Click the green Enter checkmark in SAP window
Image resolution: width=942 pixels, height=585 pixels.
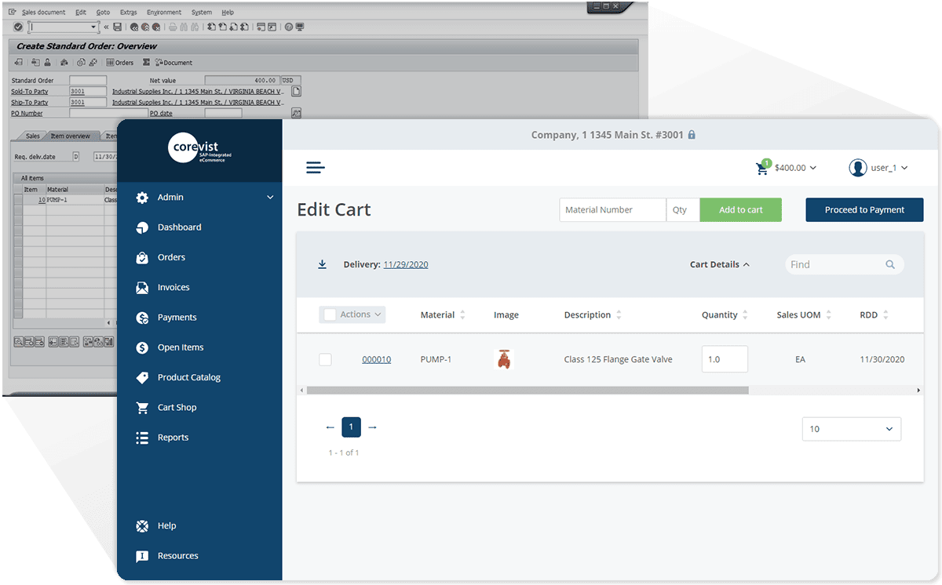pos(18,27)
